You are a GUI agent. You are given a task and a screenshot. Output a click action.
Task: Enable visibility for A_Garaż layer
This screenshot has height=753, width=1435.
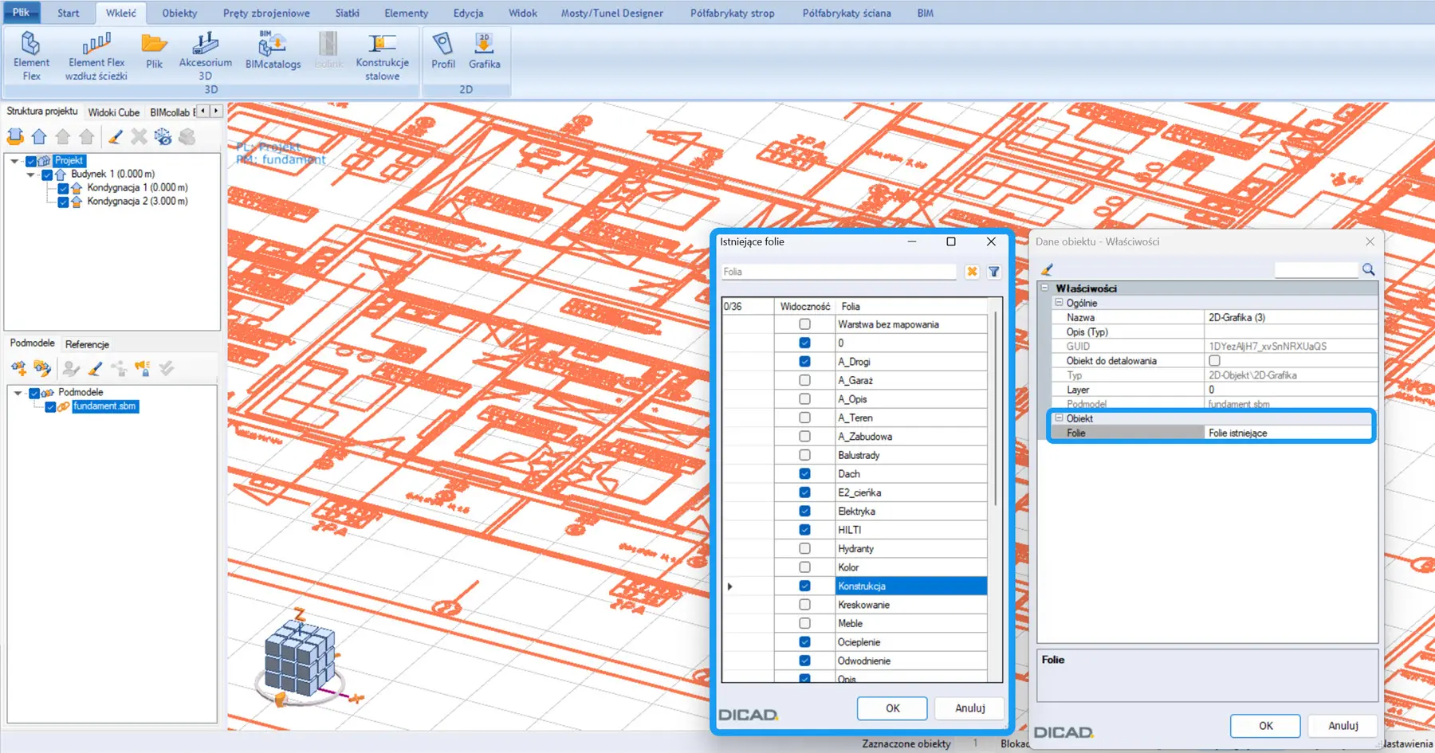pyautogui.click(x=804, y=380)
